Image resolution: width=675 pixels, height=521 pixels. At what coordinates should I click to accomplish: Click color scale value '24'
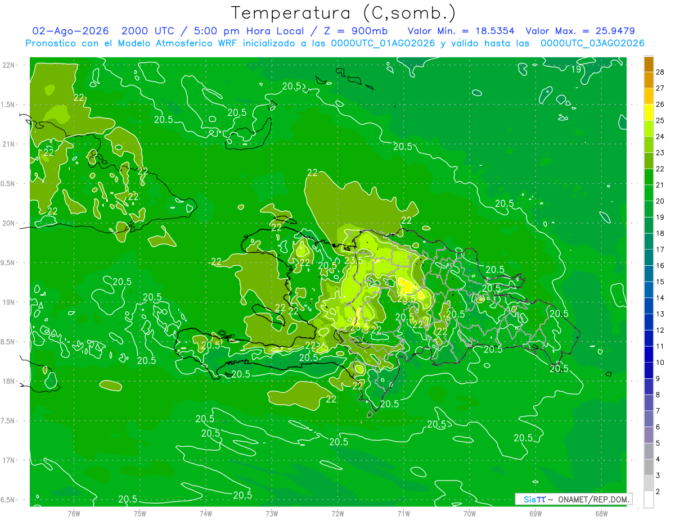pos(660,137)
